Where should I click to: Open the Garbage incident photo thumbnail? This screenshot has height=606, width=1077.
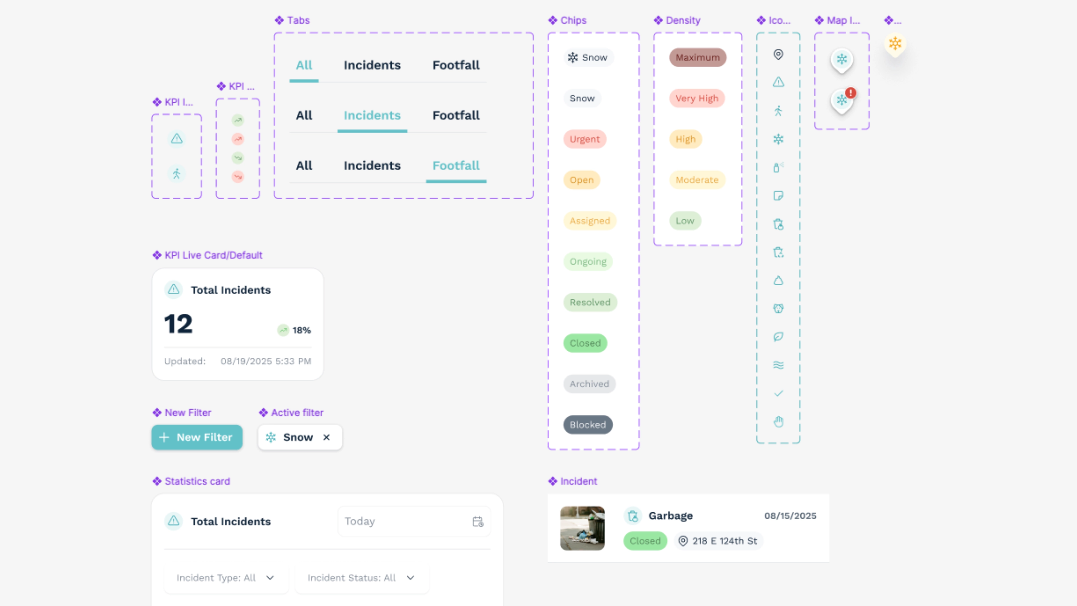click(x=583, y=528)
